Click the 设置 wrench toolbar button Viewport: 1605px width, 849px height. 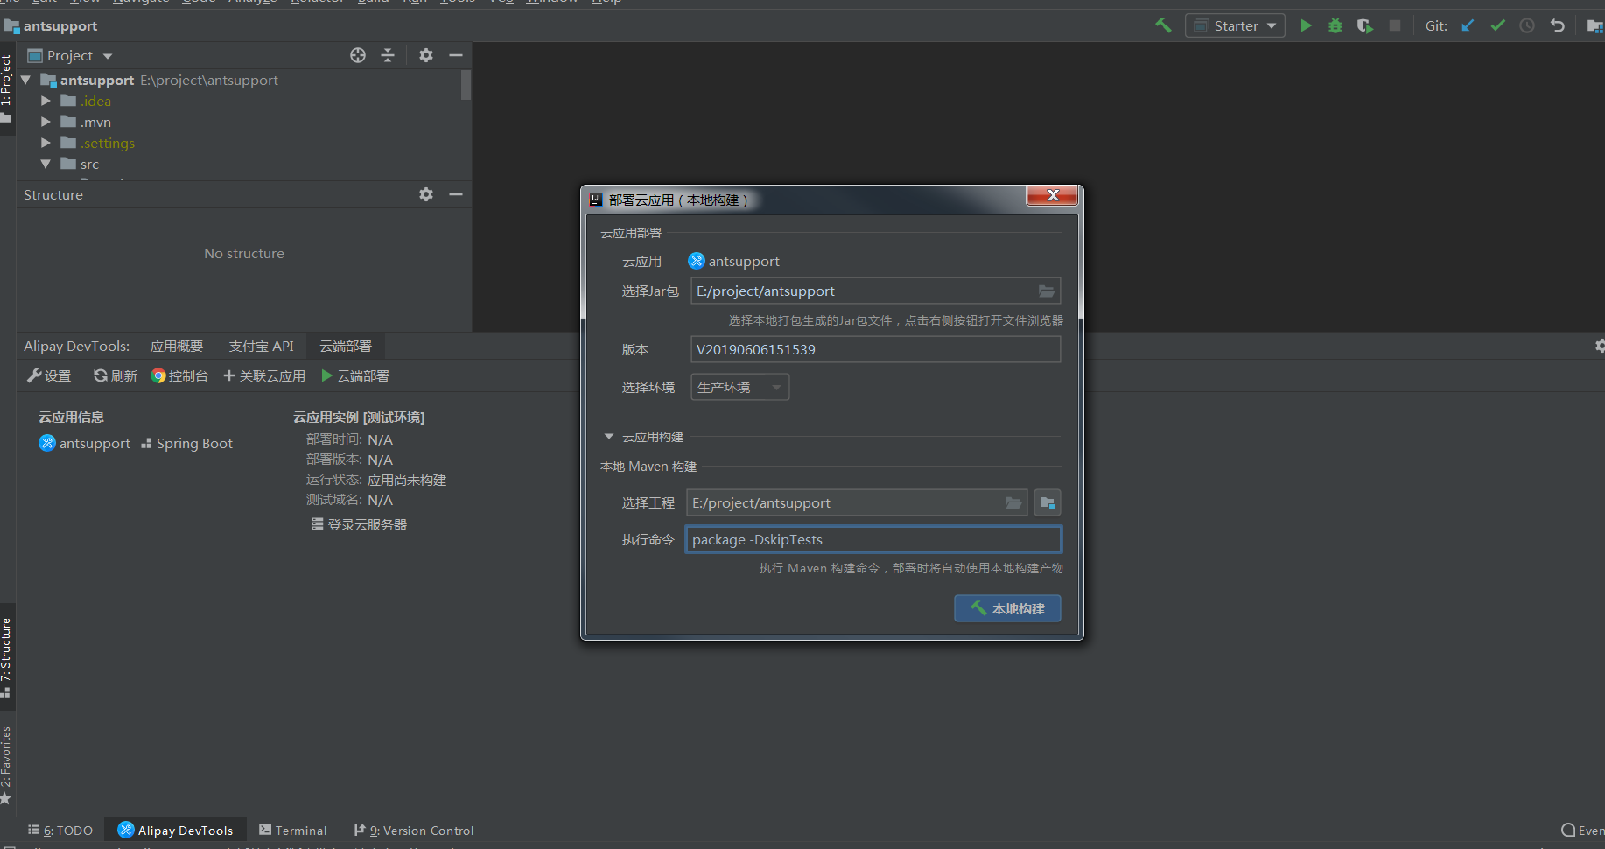(x=49, y=375)
